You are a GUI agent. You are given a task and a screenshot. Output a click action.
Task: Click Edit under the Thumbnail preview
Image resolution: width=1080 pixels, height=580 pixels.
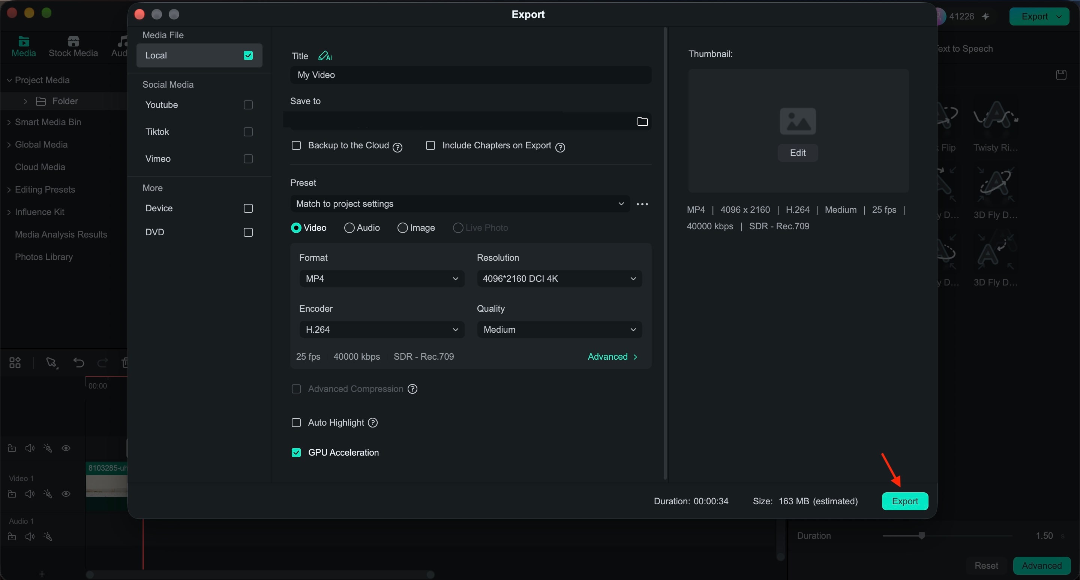tap(797, 152)
